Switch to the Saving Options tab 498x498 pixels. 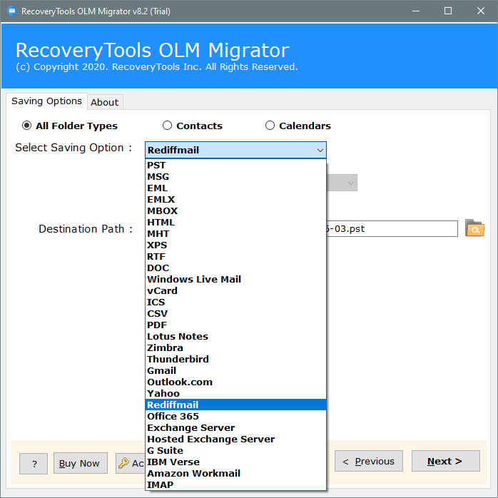click(46, 101)
